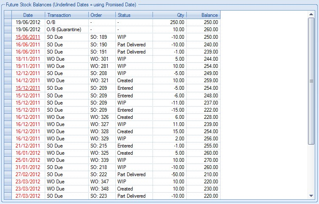Click the WO: 329 order cell
This screenshot has height=204, width=319.
(99, 138)
